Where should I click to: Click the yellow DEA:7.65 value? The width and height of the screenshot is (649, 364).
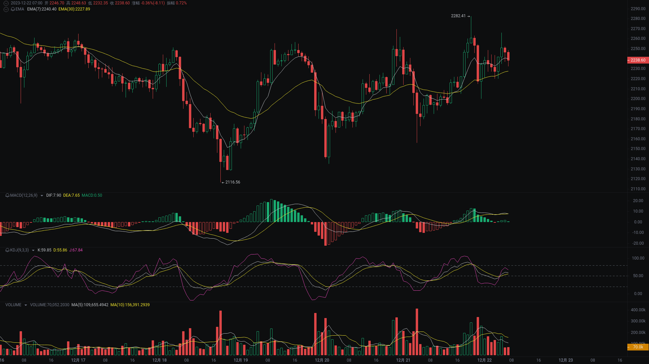coord(71,195)
